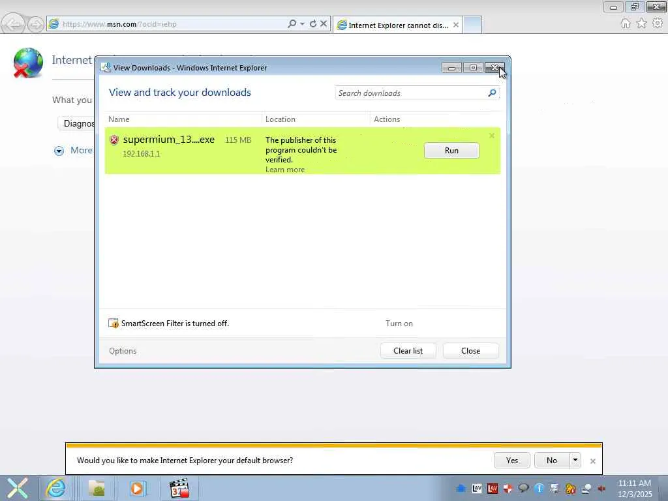
Task: Click the white LAV tray icon
Action: click(x=477, y=489)
